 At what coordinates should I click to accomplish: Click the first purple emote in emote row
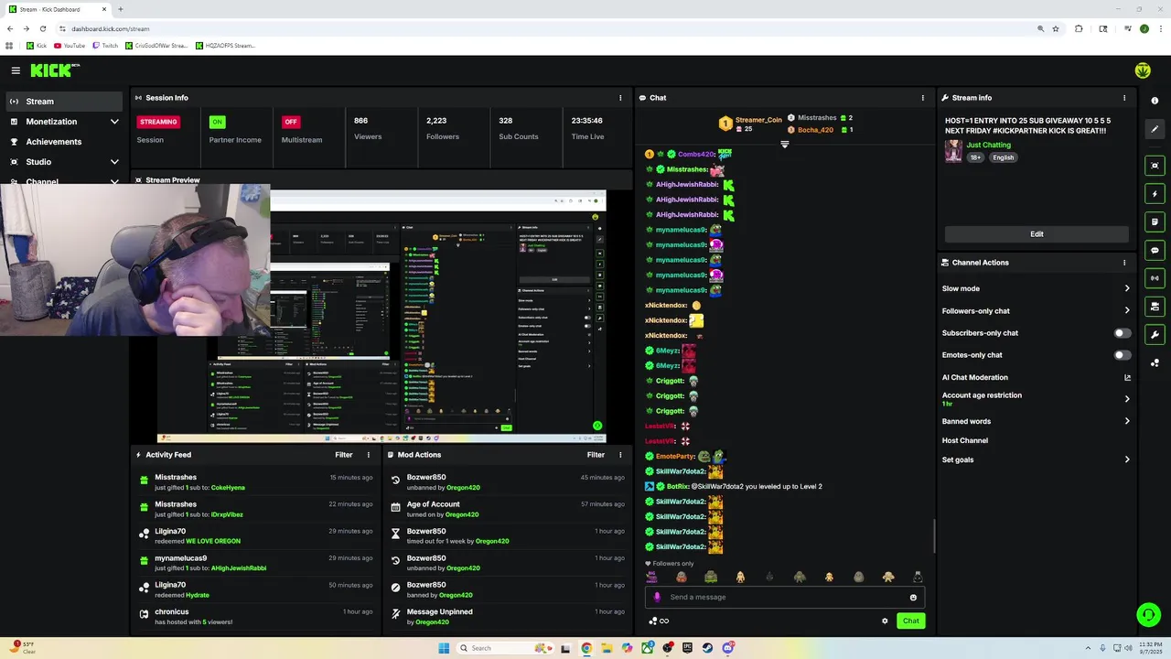[651, 577]
